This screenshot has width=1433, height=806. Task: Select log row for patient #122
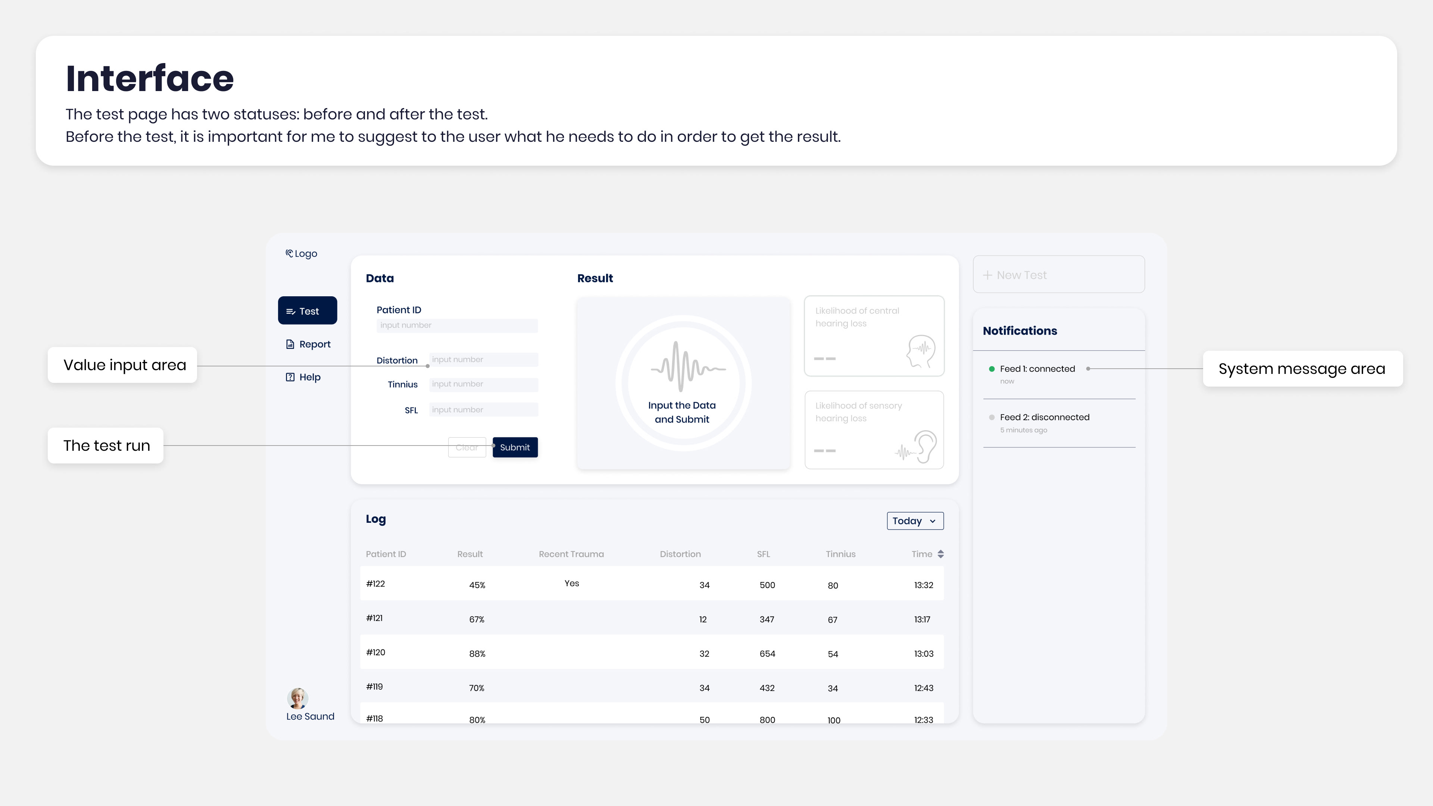(x=652, y=584)
